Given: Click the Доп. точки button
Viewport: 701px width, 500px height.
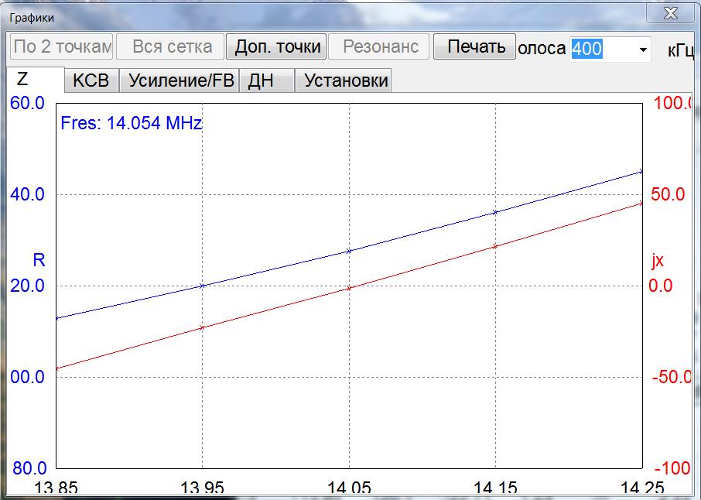Looking at the screenshot, I should 276,46.
